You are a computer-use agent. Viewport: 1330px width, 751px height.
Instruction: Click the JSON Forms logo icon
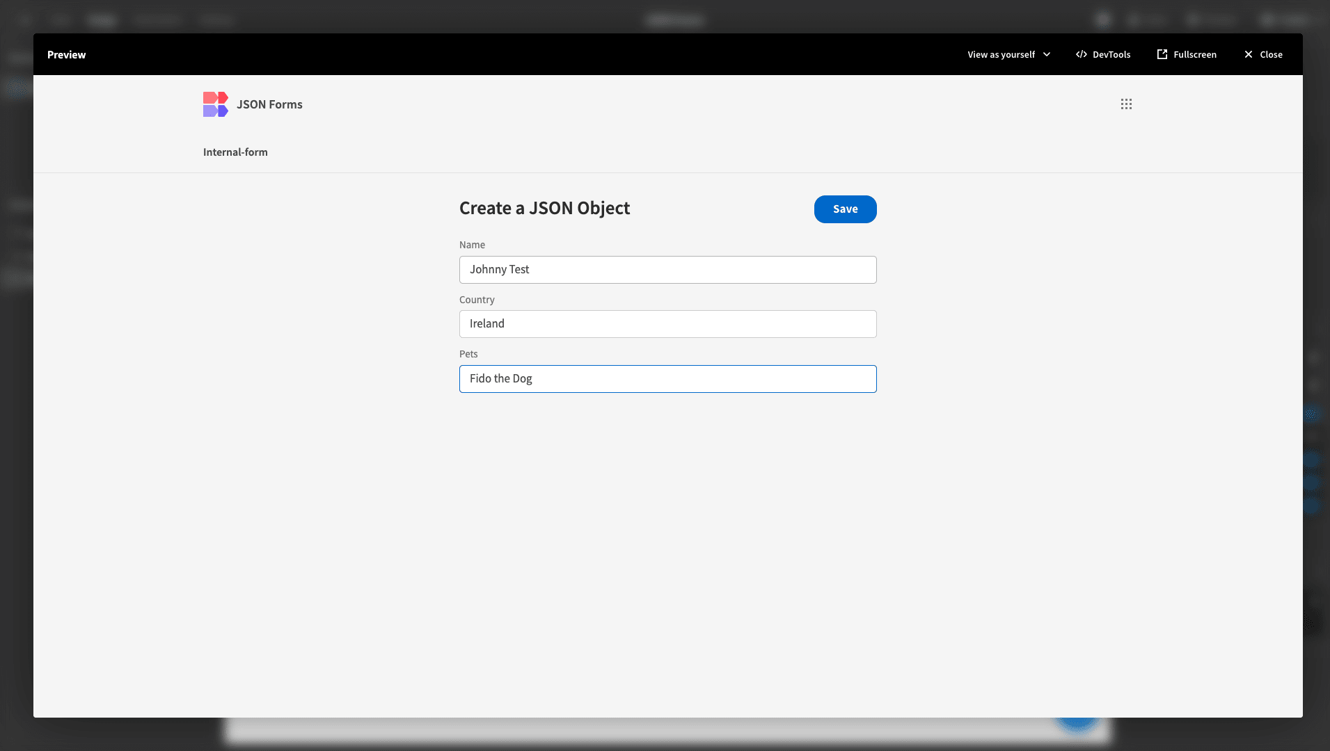(x=215, y=104)
